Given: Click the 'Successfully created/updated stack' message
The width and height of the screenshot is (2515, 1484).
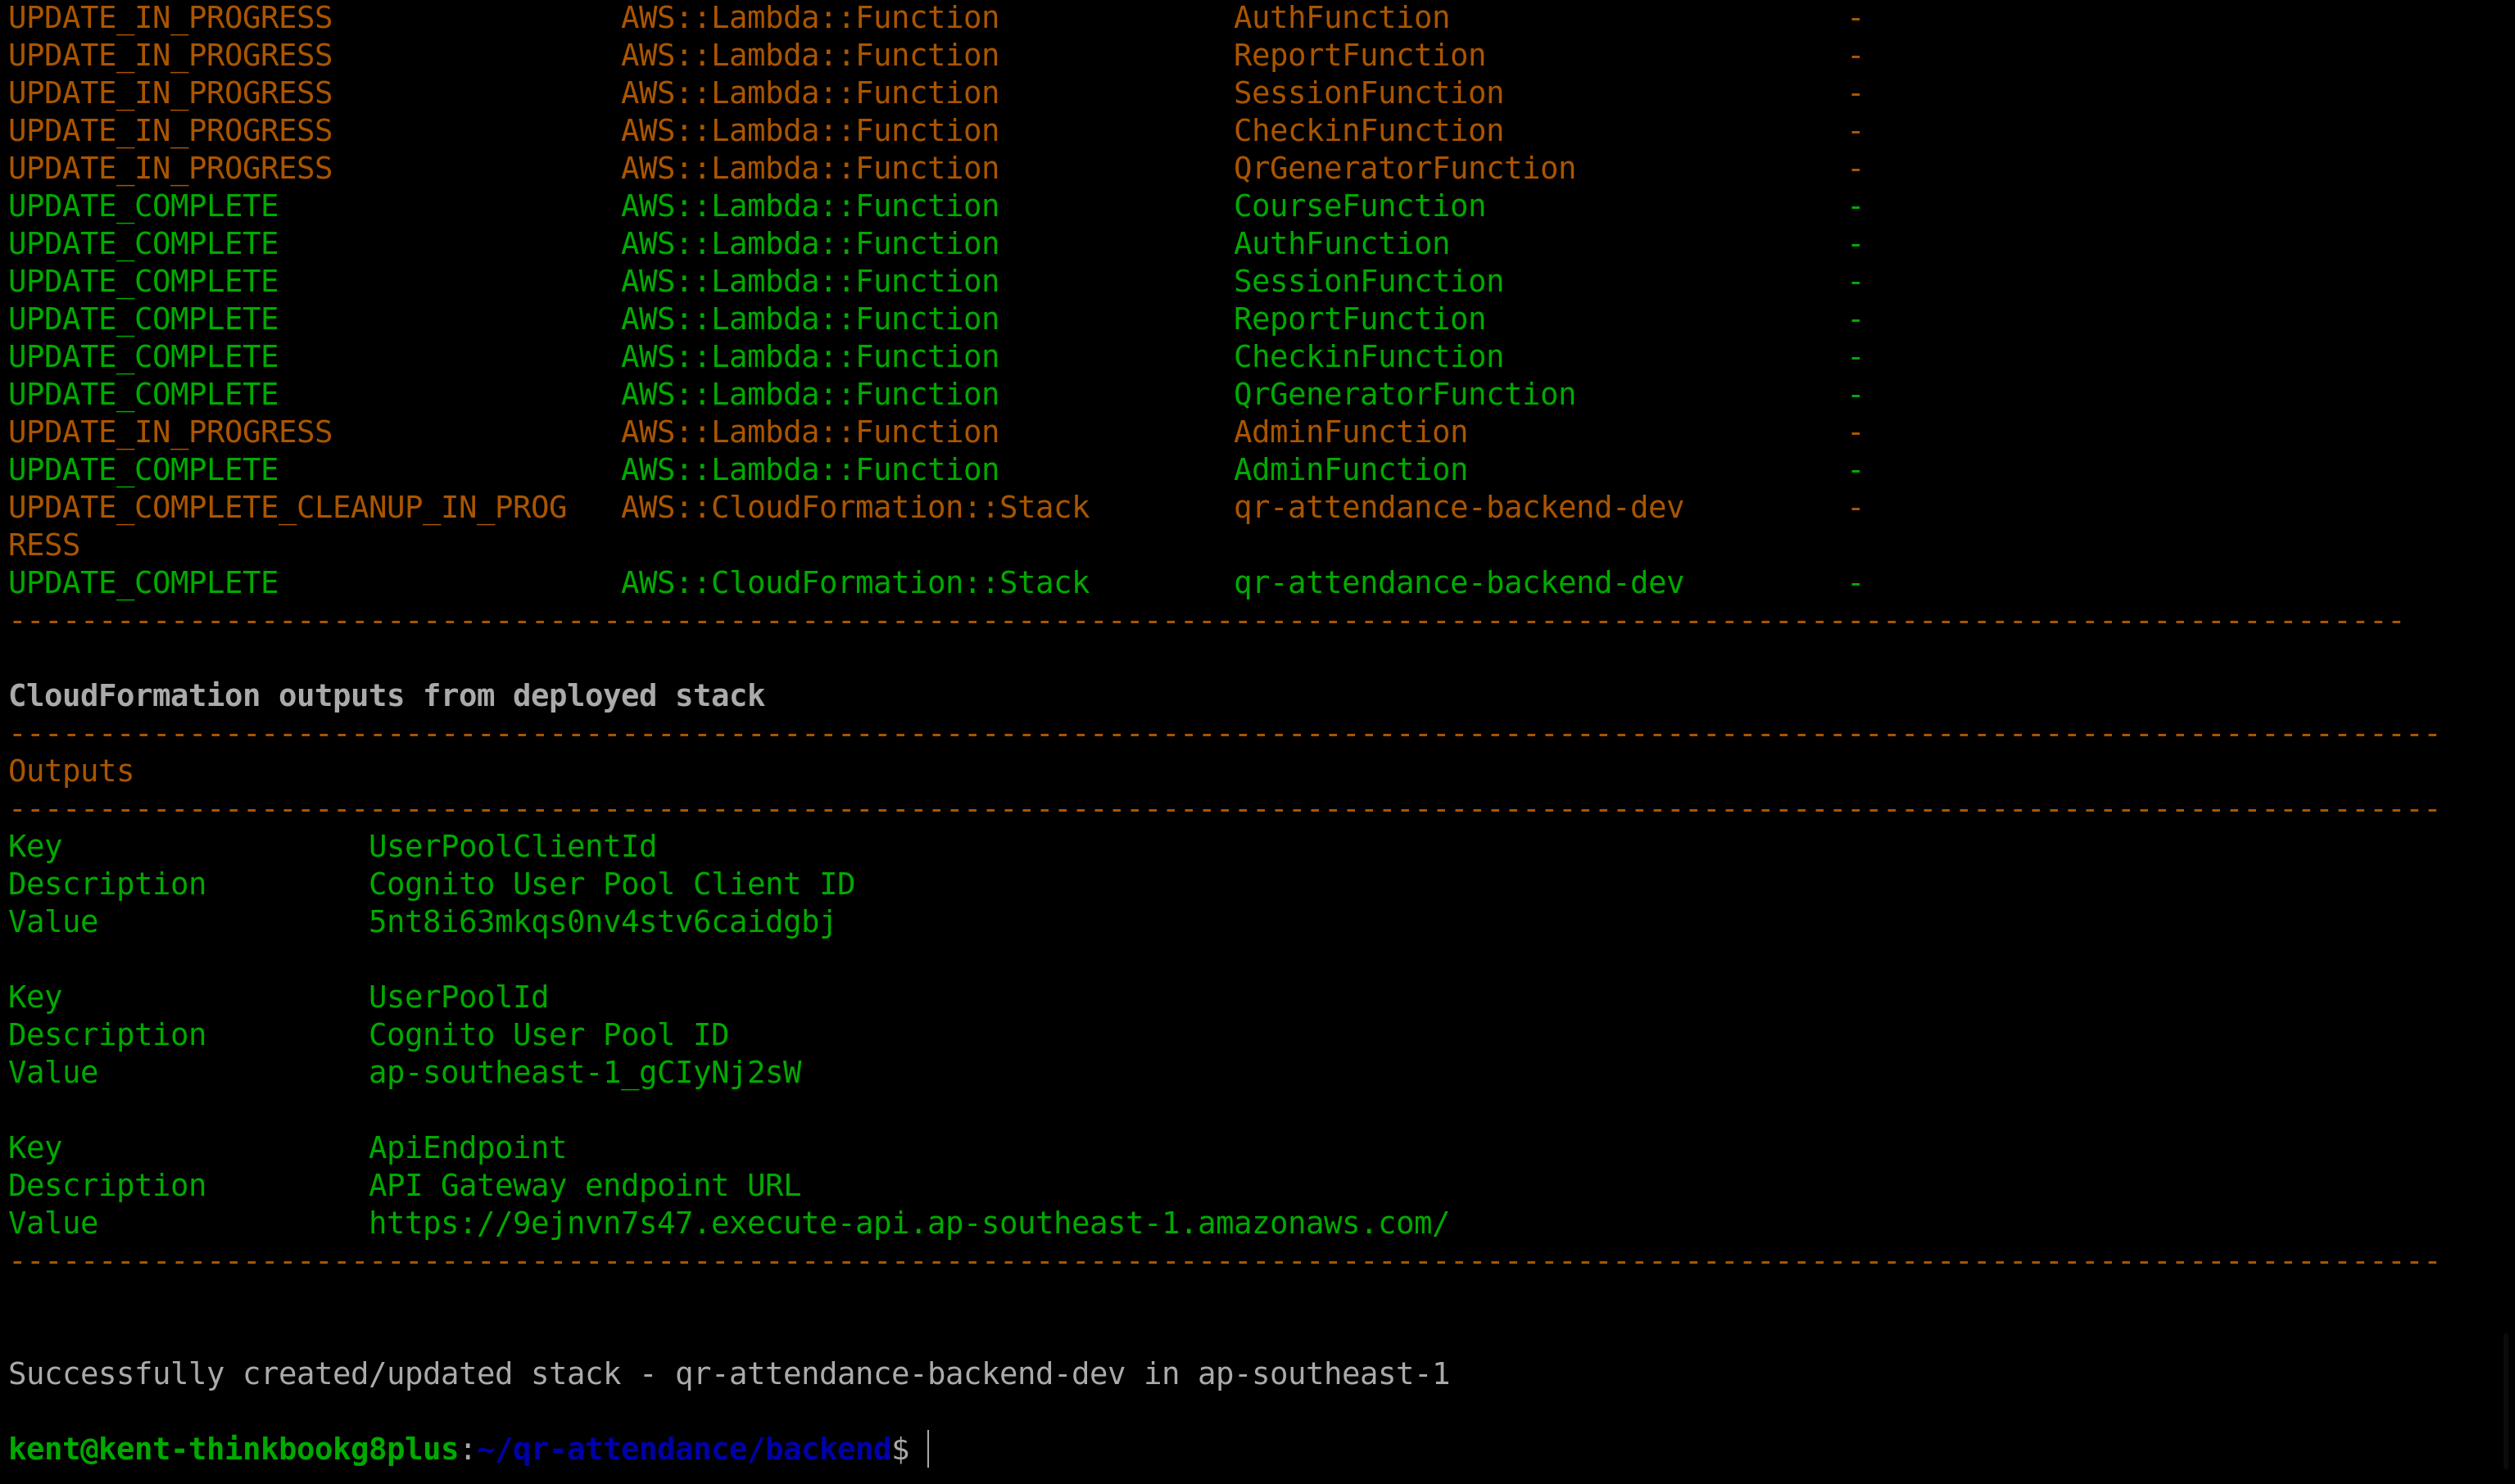Looking at the screenshot, I should (728, 1374).
